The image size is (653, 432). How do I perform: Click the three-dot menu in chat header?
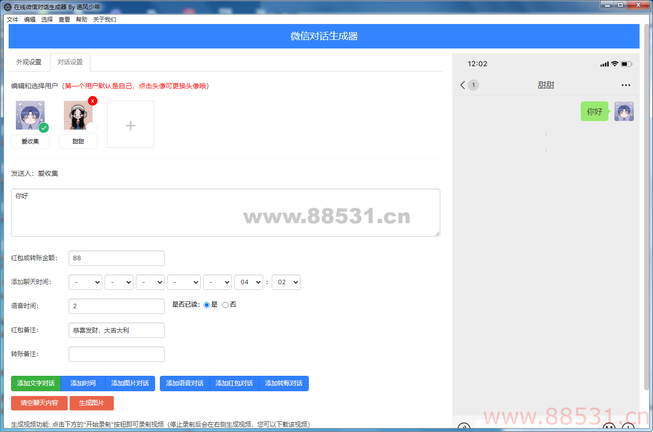[x=626, y=85]
